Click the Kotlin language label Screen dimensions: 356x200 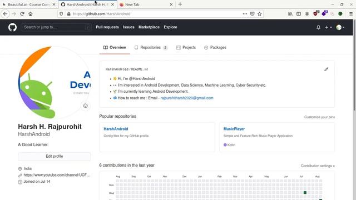231,145
